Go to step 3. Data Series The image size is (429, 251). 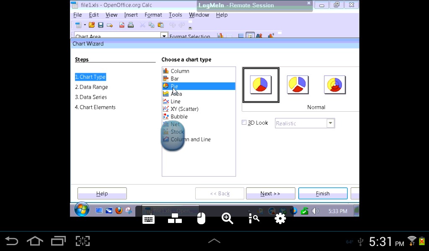click(x=91, y=97)
